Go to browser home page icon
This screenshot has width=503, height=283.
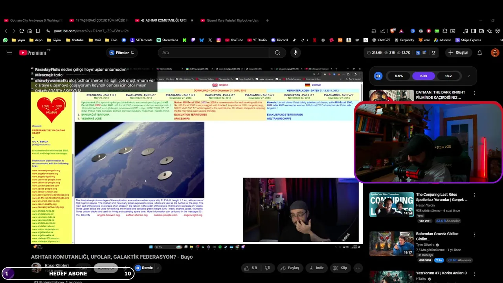click(x=30, y=31)
